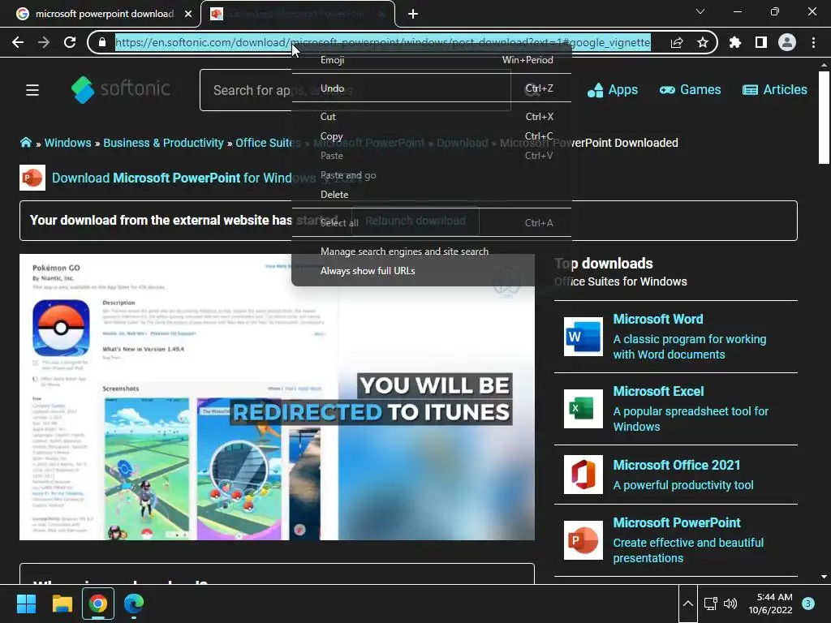Open the tab search chevron in title bar
831x623 pixels.
coord(700,11)
